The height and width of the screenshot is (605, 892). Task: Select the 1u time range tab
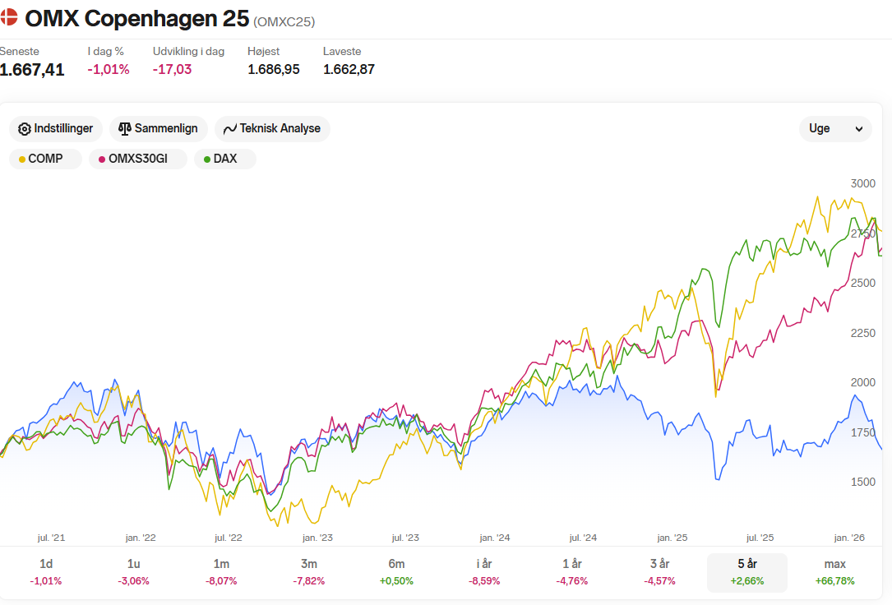tap(134, 572)
